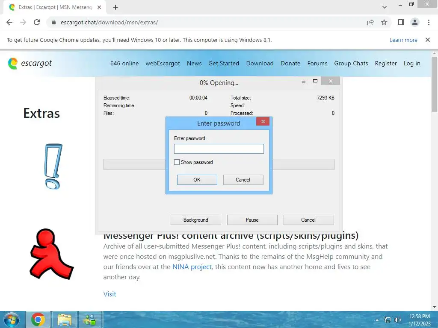This screenshot has width=438, height=328.
Task: Click the Extras heading text
Action: [x=41, y=114]
